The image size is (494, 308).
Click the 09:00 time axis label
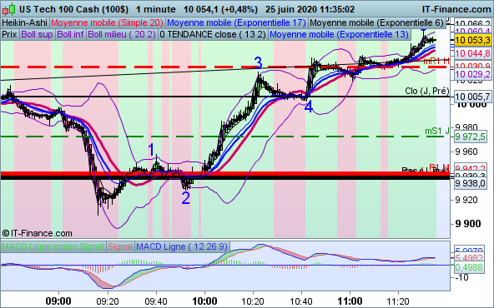pyautogui.click(x=58, y=301)
